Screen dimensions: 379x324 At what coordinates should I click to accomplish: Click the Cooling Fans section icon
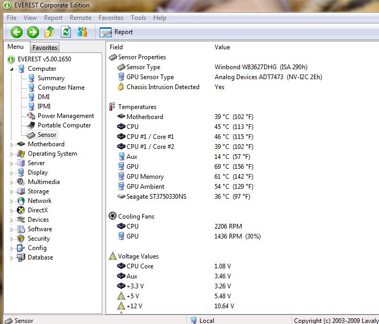tap(113, 216)
